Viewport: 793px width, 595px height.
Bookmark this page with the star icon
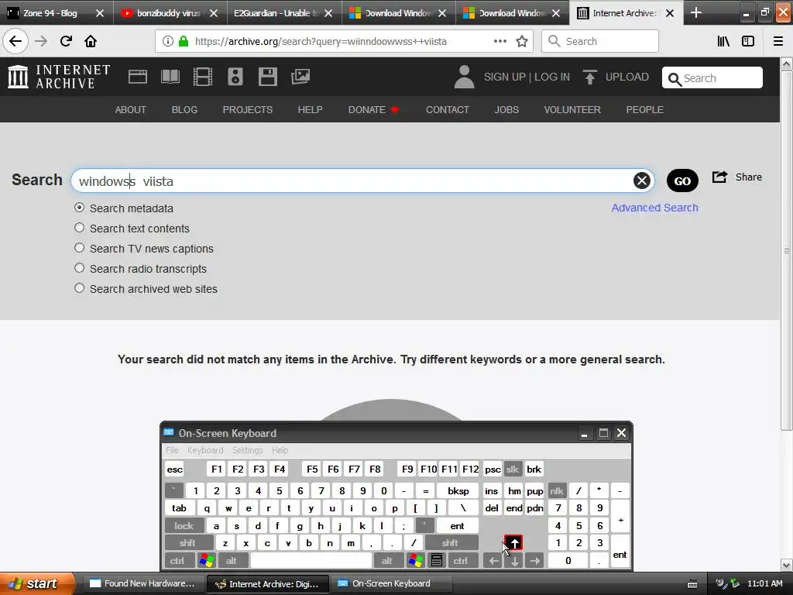point(522,41)
